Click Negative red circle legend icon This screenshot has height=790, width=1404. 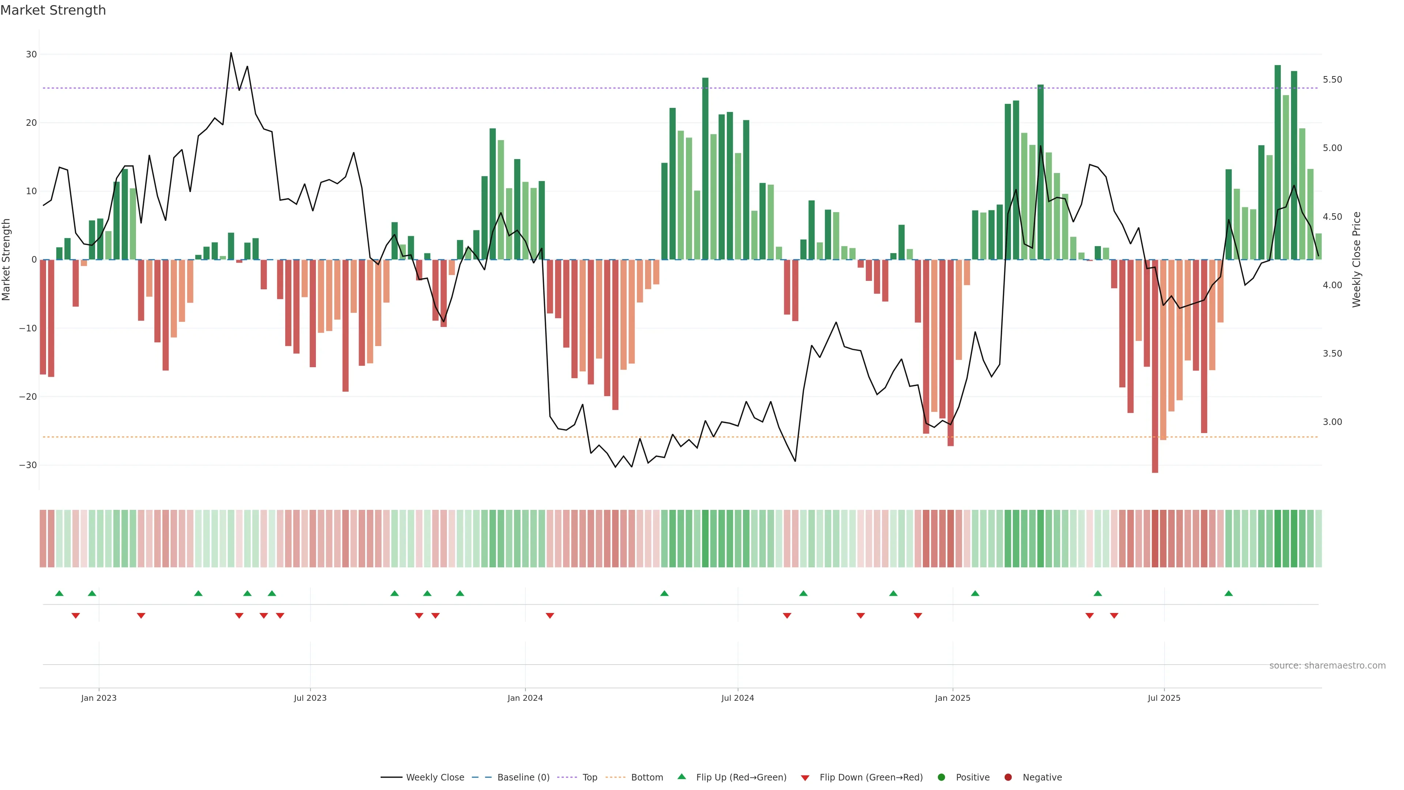pyautogui.click(x=1008, y=777)
